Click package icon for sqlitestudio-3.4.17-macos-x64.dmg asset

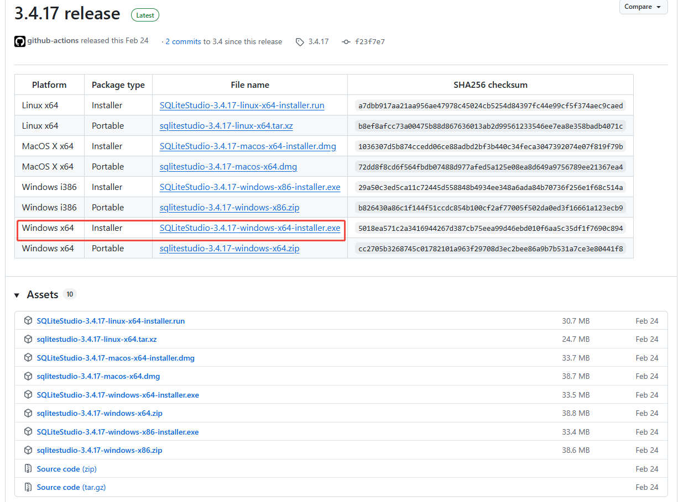click(x=28, y=376)
